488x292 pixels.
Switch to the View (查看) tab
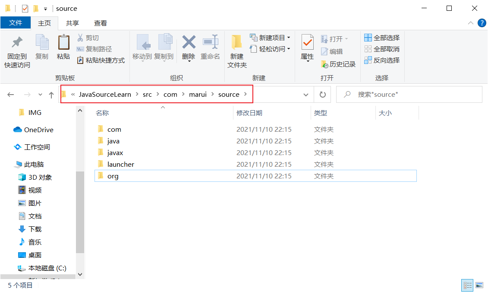pos(101,23)
